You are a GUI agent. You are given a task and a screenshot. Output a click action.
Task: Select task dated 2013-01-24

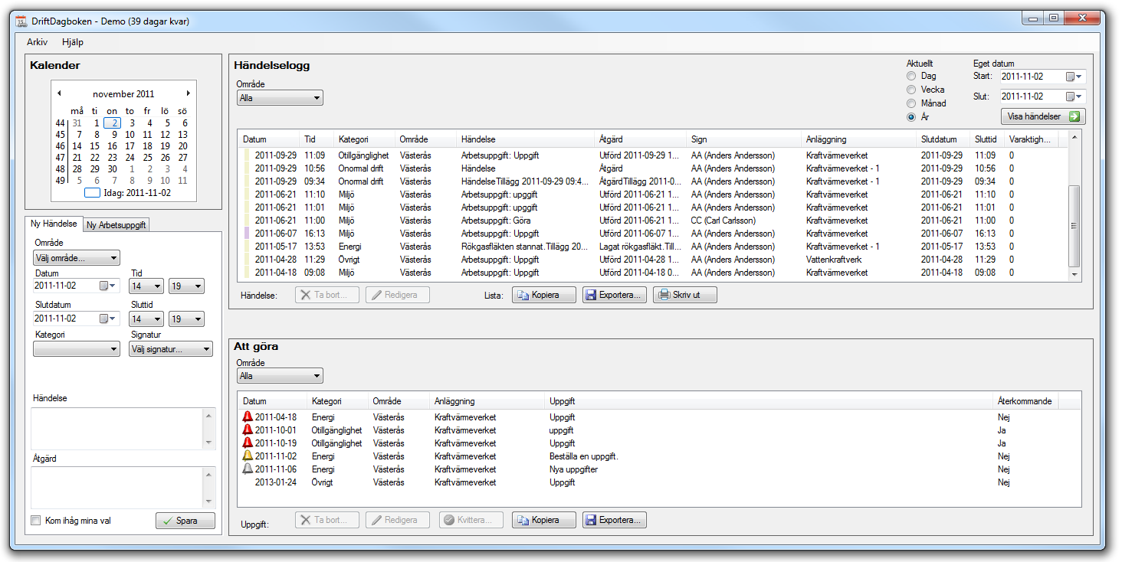tap(660, 482)
